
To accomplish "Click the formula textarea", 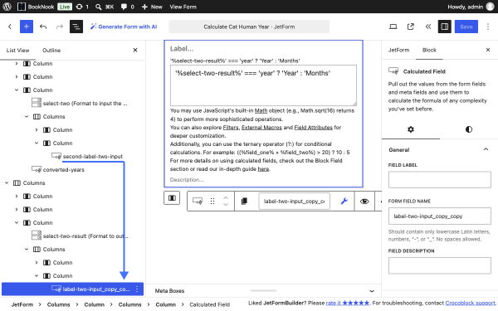I will pos(263,85).
